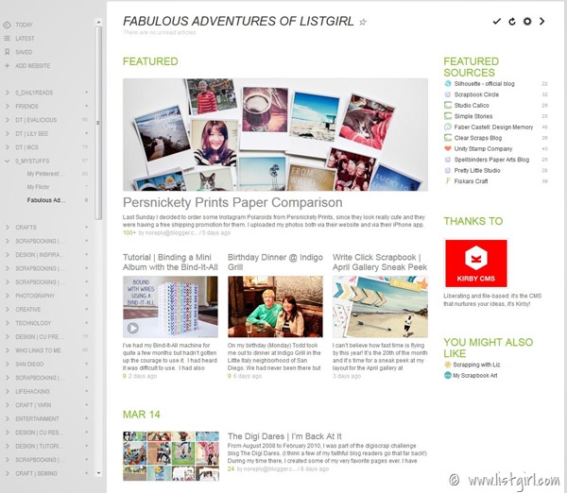Click the Kirby CMS sponsor logo

[x=476, y=263]
